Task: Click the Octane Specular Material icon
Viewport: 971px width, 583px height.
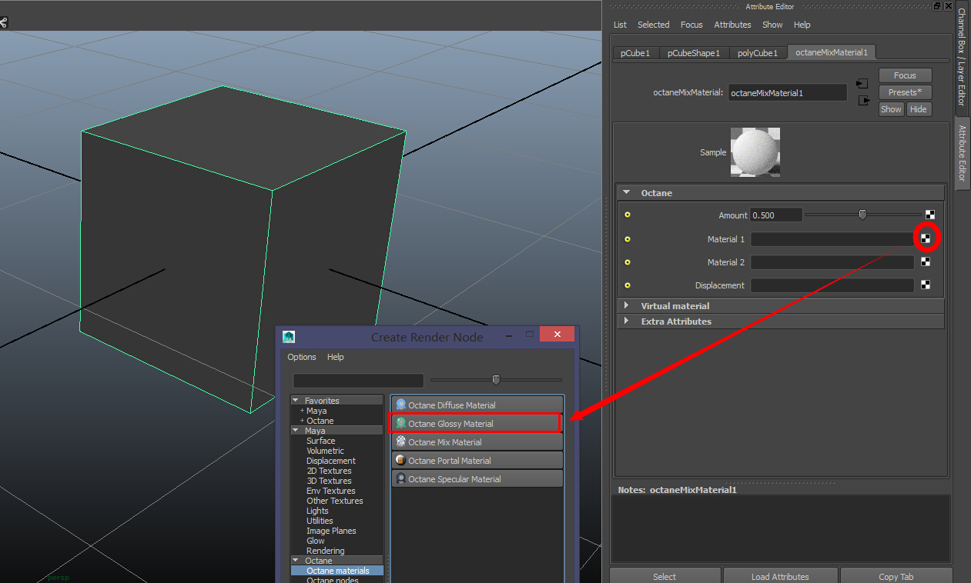Action: coord(400,478)
